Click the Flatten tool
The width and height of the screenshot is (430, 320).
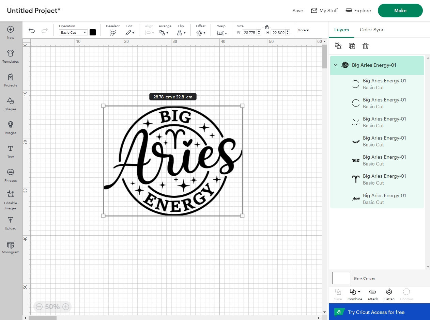pos(389,294)
